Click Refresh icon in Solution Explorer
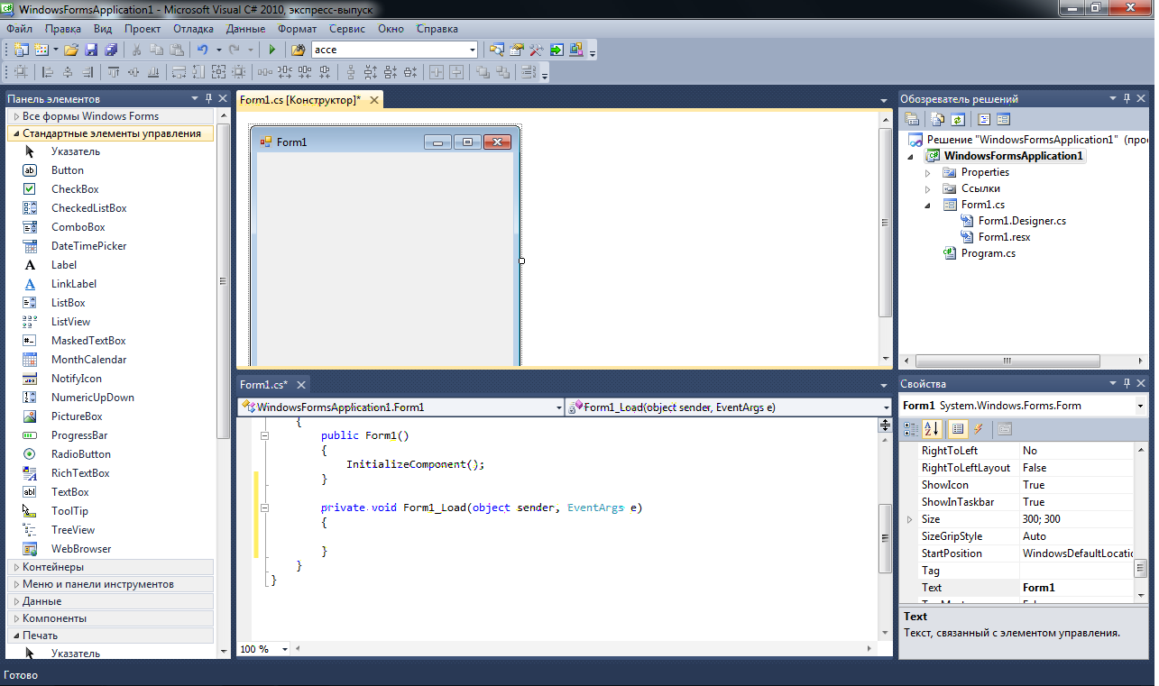Screen dimensions: 1159x686 (958, 119)
